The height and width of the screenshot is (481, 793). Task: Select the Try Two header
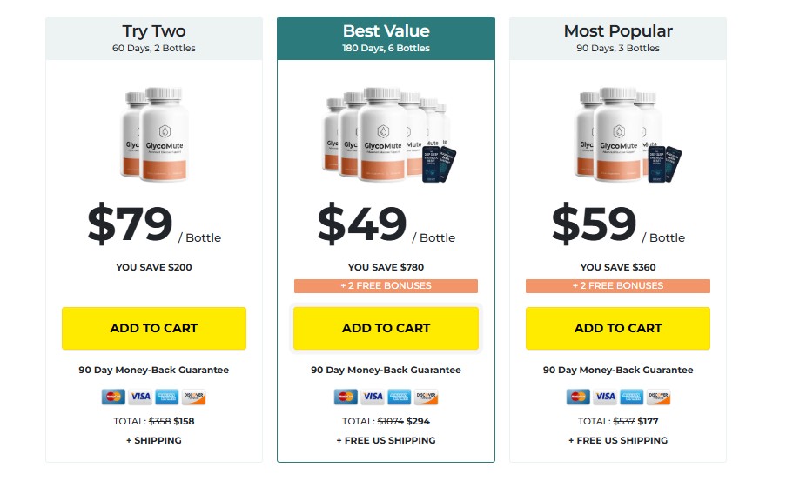(154, 38)
